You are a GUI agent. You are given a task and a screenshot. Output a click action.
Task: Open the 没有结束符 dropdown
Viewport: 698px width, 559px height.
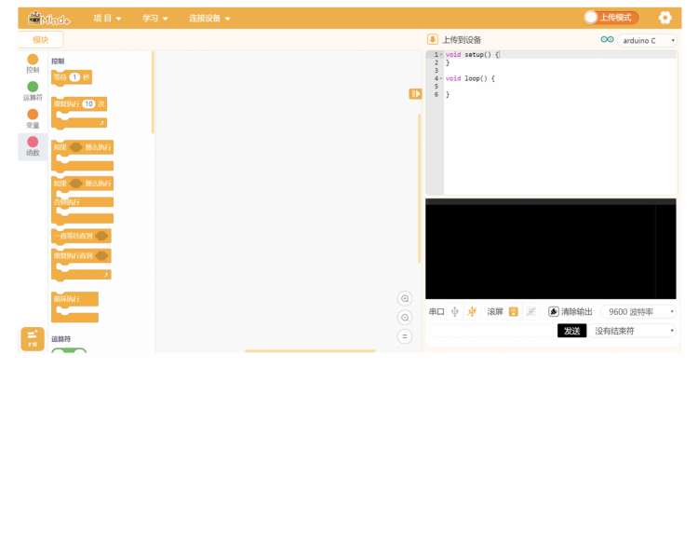(633, 331)
